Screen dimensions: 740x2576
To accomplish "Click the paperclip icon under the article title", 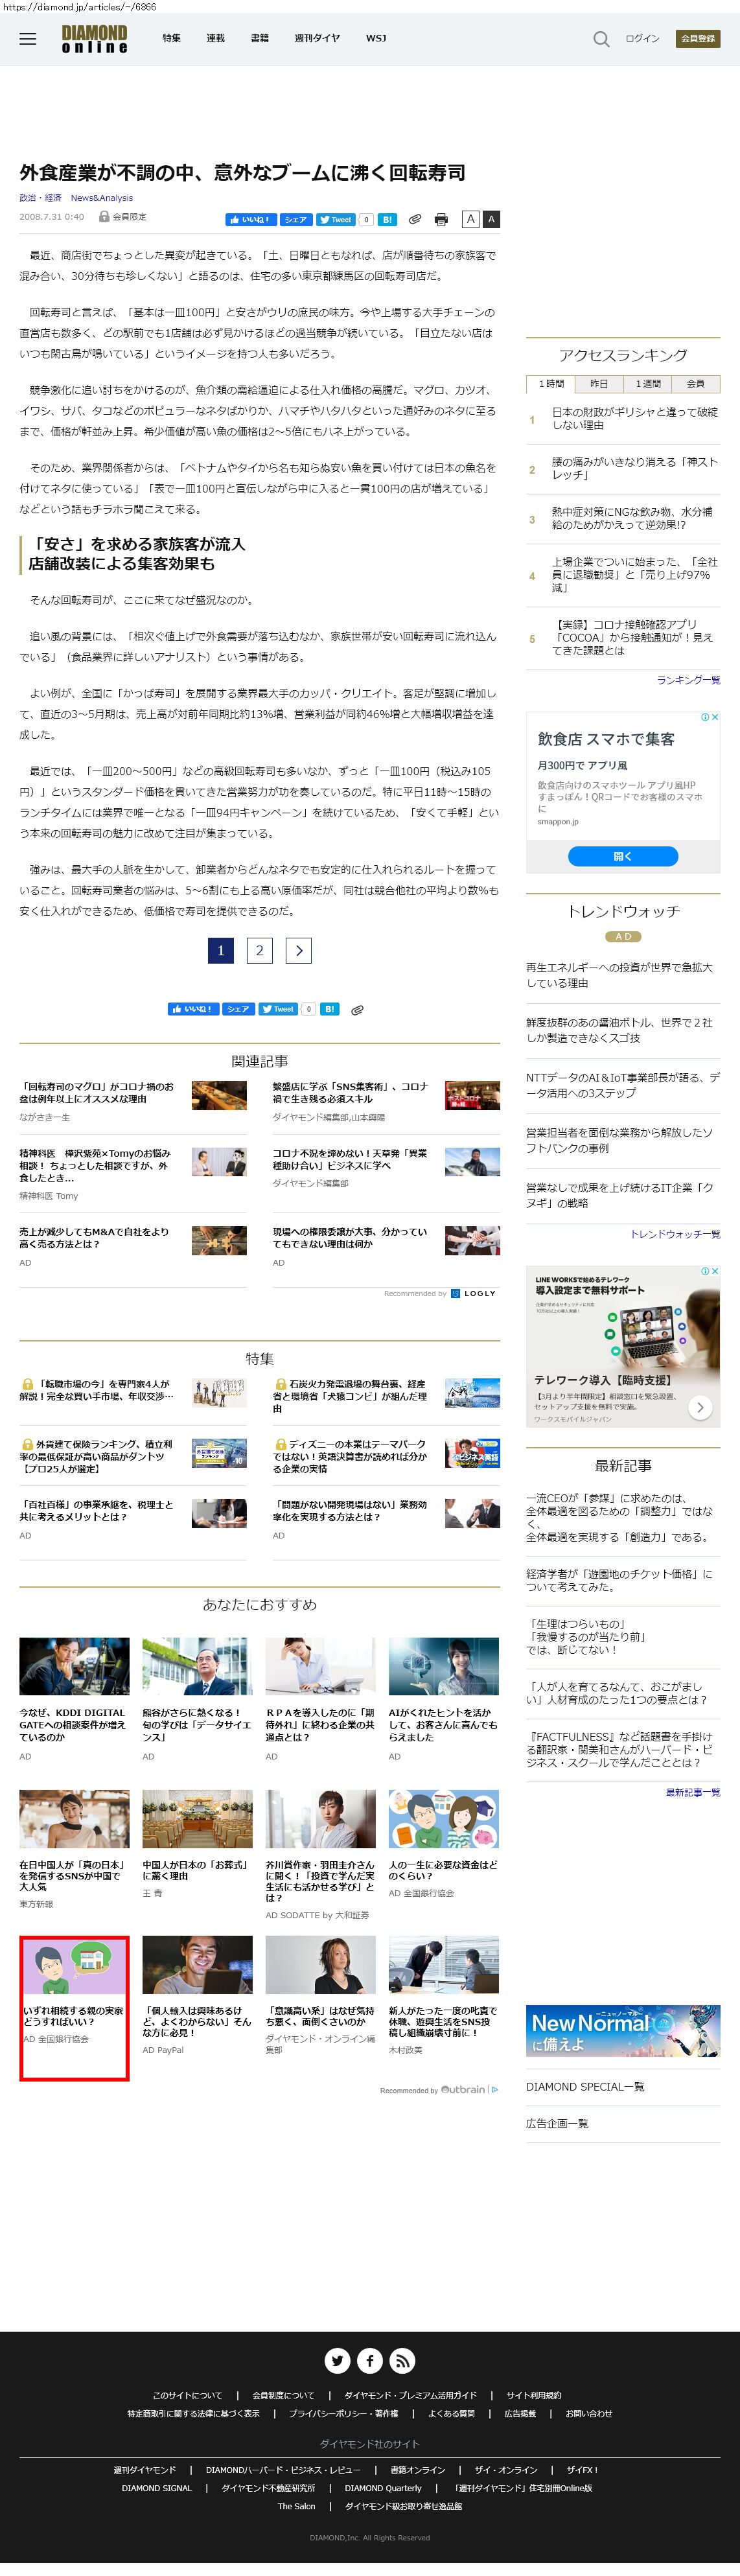I will (x=414, y=219).
